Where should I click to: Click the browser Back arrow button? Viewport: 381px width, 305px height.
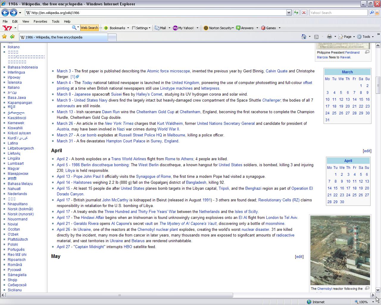[5, 13]
